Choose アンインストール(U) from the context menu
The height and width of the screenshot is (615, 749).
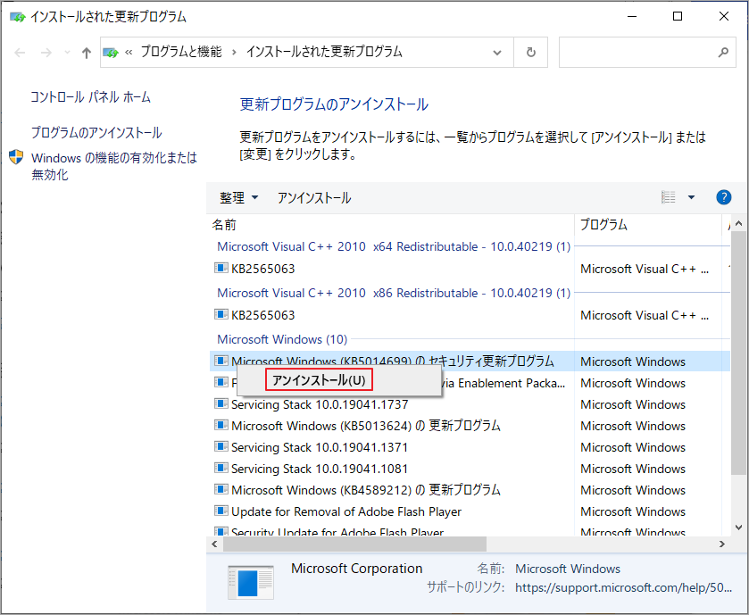coord(319,380)
